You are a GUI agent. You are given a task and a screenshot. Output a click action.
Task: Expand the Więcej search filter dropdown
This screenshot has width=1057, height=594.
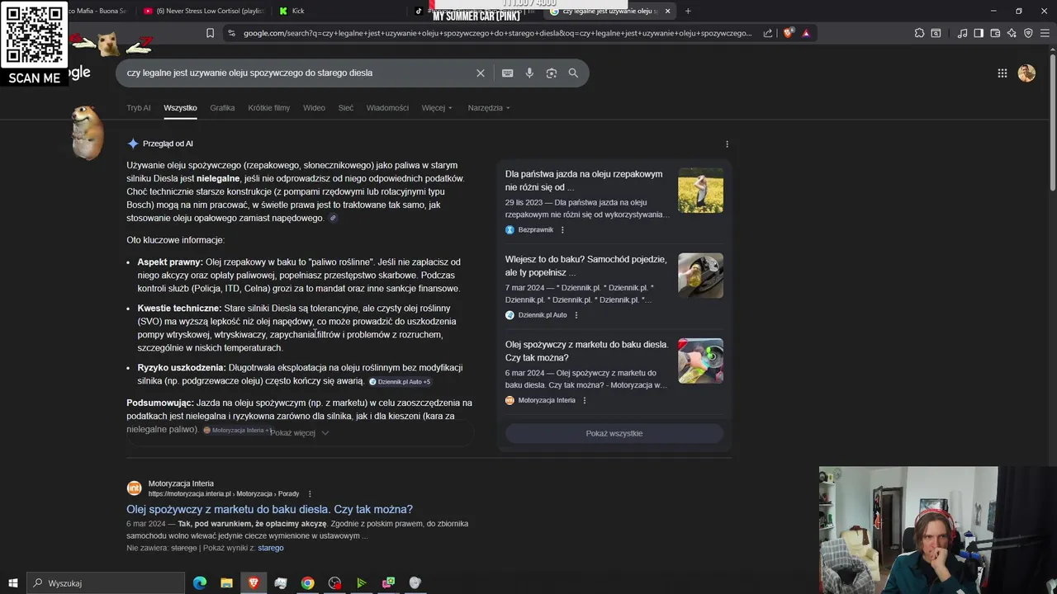(x=437, y=108)
